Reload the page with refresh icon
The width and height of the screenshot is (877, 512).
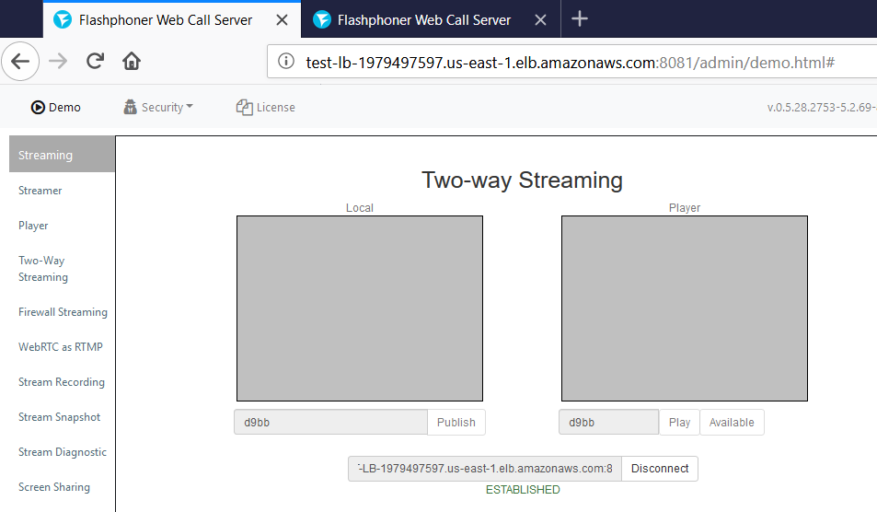(94, 62)
